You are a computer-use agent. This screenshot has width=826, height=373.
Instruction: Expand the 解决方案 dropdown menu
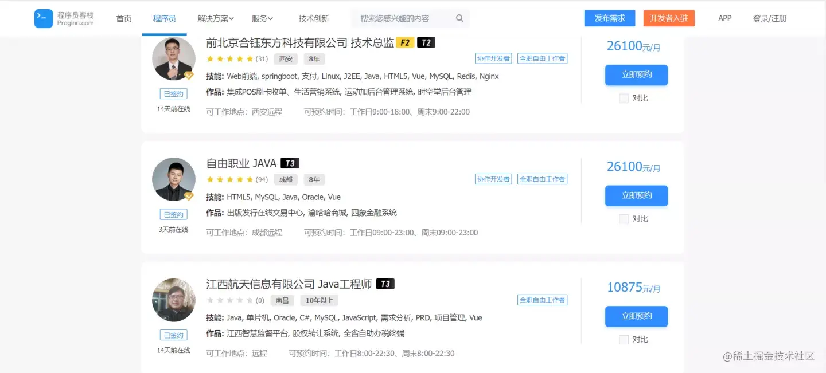point(216,18)
